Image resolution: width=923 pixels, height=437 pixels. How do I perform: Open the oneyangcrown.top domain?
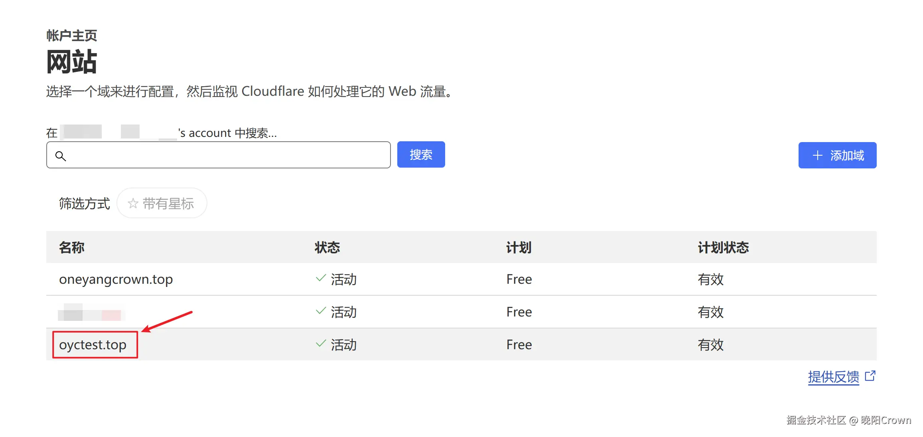(x=116, y=279)
